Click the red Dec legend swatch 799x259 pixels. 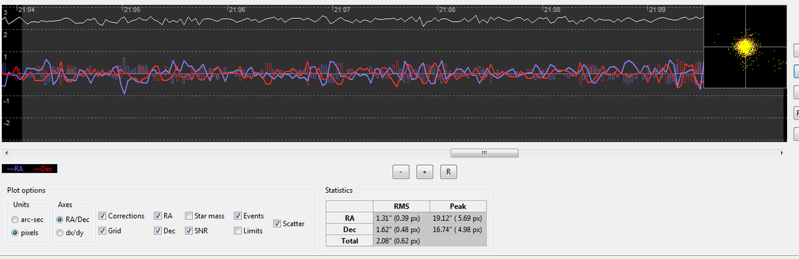(x=44, y=169)
